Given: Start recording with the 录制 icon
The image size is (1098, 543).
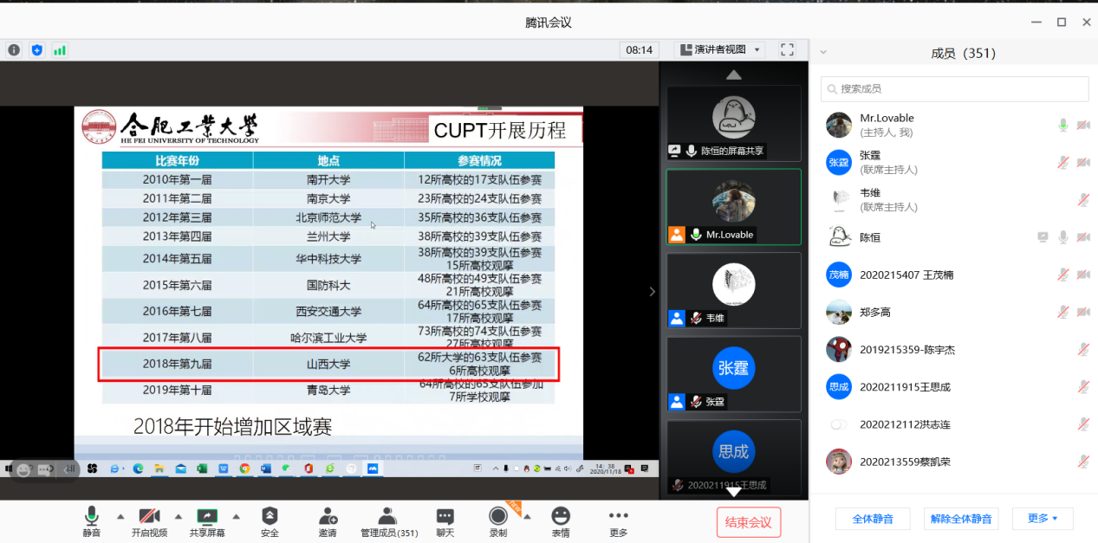Looking at the screenshot, I should coord(497,517).
